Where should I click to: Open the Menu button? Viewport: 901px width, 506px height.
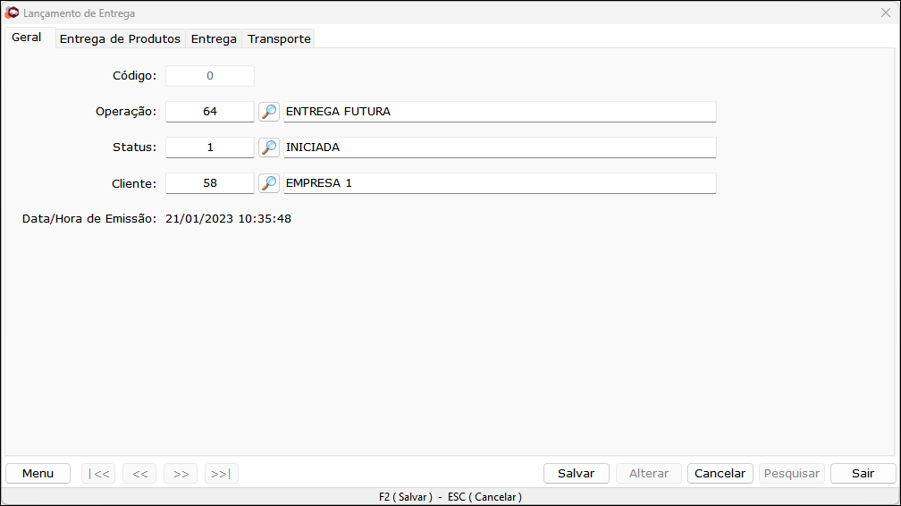pyautogui.click(x=38, y=473)
